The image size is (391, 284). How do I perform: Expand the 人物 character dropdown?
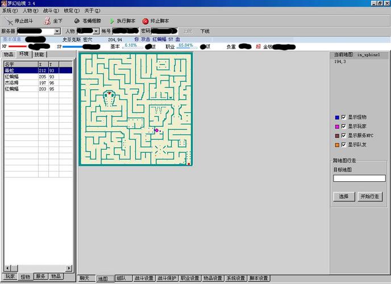[96, 31]
